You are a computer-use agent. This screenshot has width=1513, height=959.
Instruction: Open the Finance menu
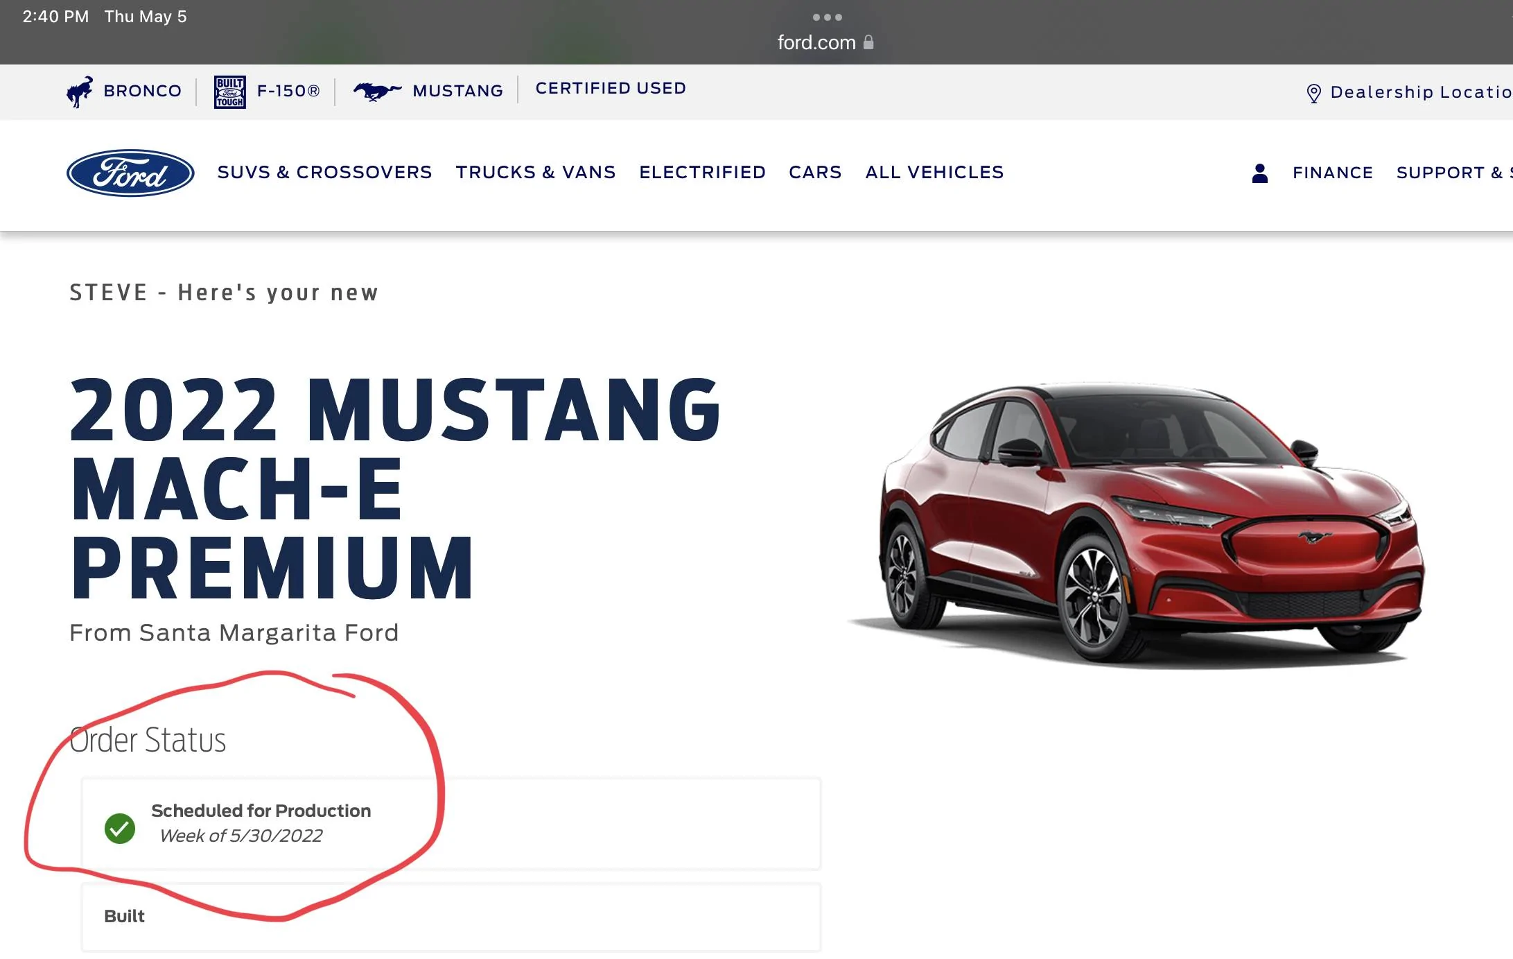point(1333,173)
